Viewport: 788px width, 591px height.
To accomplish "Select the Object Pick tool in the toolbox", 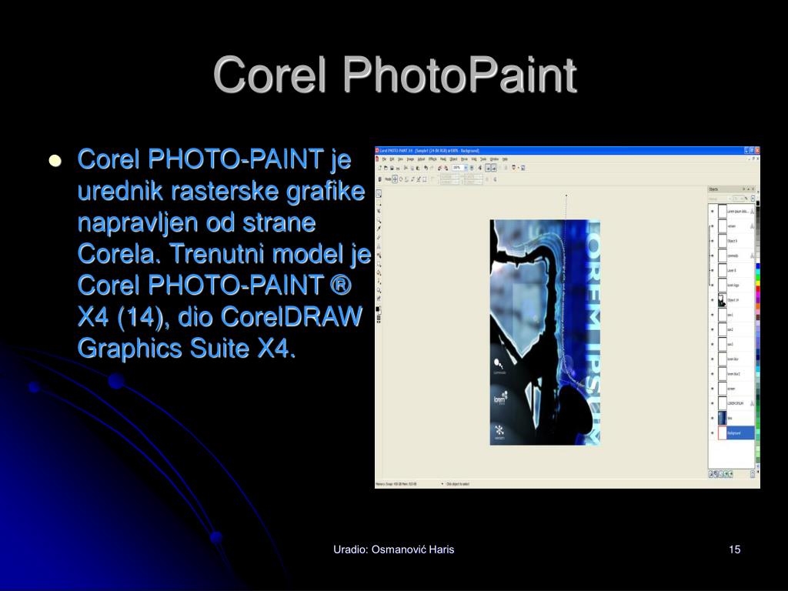I will point(379,193).
